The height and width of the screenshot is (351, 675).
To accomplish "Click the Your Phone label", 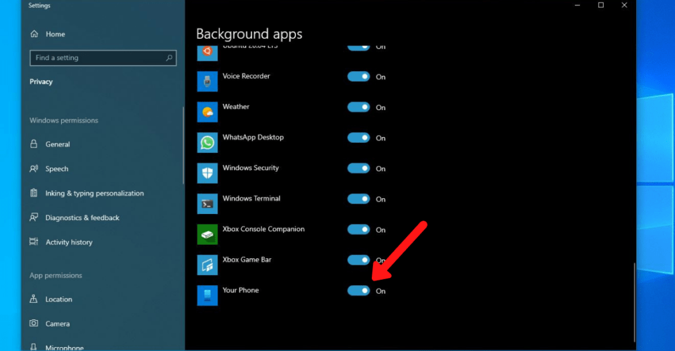I will coord(240,290).
